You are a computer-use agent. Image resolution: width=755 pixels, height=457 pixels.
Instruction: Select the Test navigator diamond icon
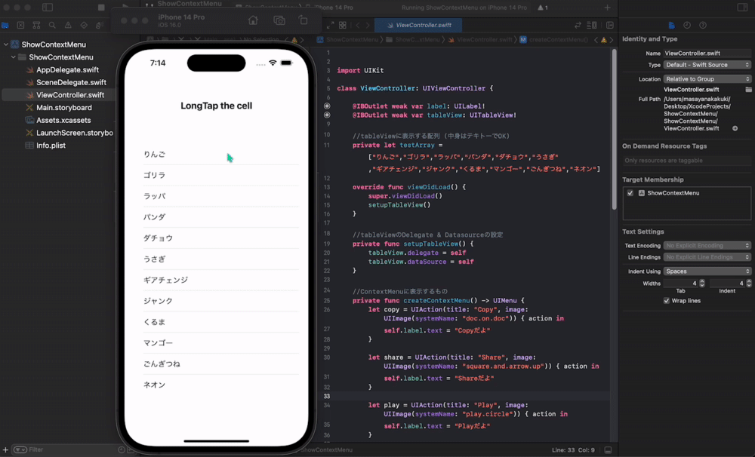85,25
